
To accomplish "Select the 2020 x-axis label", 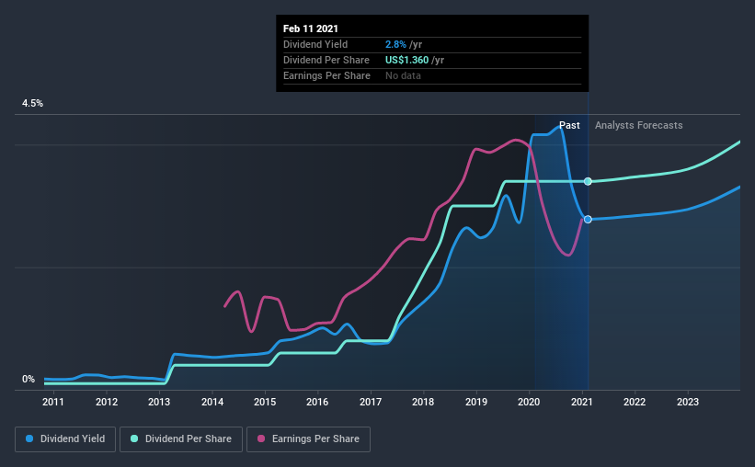I will point(529,402).
